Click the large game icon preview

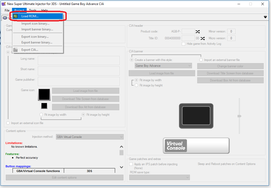click(x=44, y=95)
